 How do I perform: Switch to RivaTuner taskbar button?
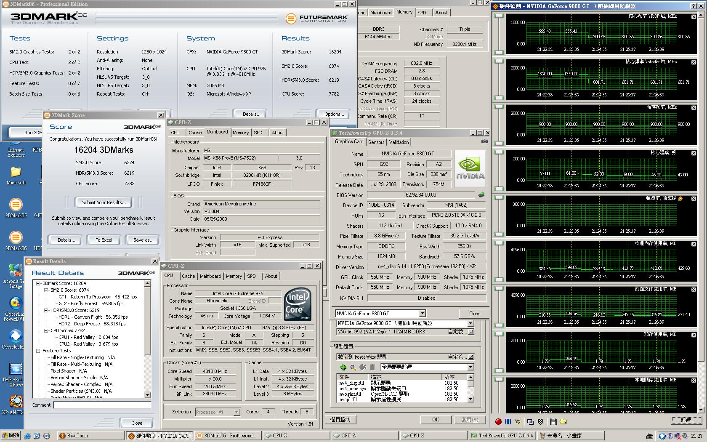[90, 436]
